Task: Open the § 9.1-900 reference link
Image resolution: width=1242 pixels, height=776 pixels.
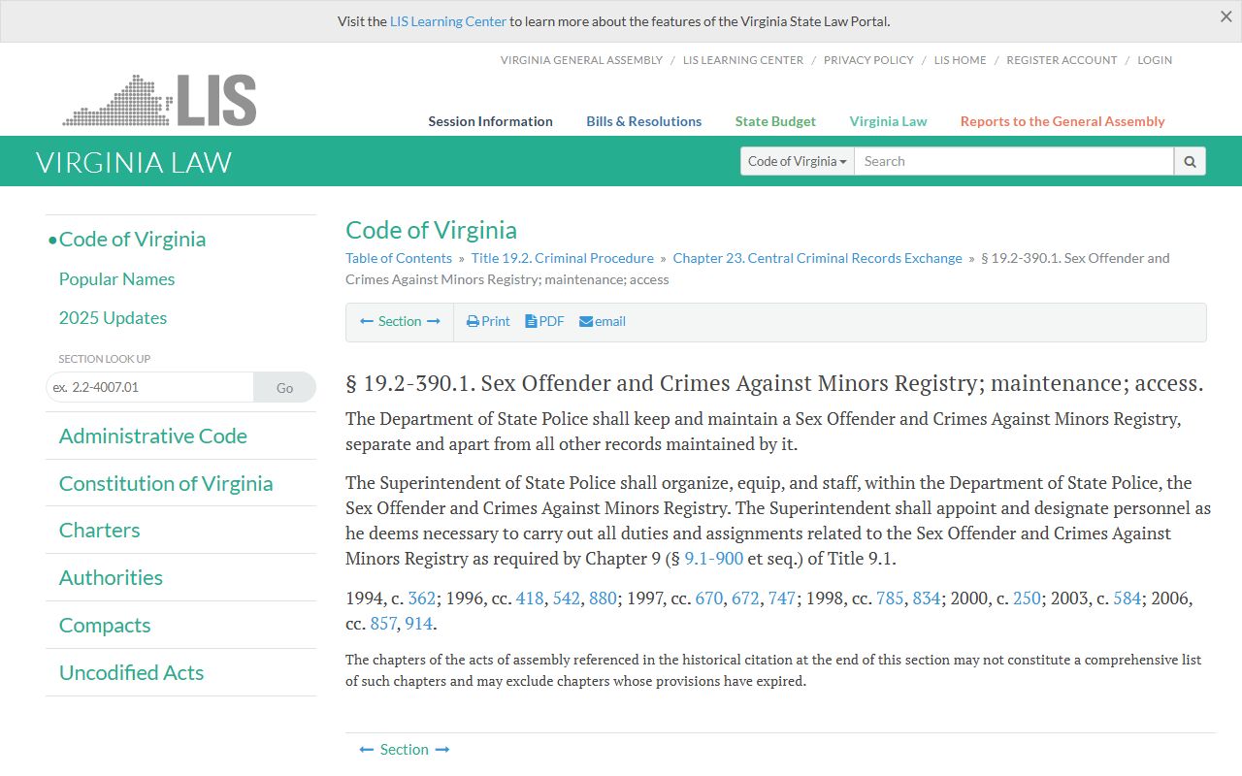Action: (x=713, y=559)
